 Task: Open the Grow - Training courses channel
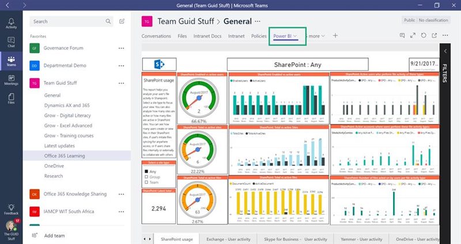(x=69, y=136)
